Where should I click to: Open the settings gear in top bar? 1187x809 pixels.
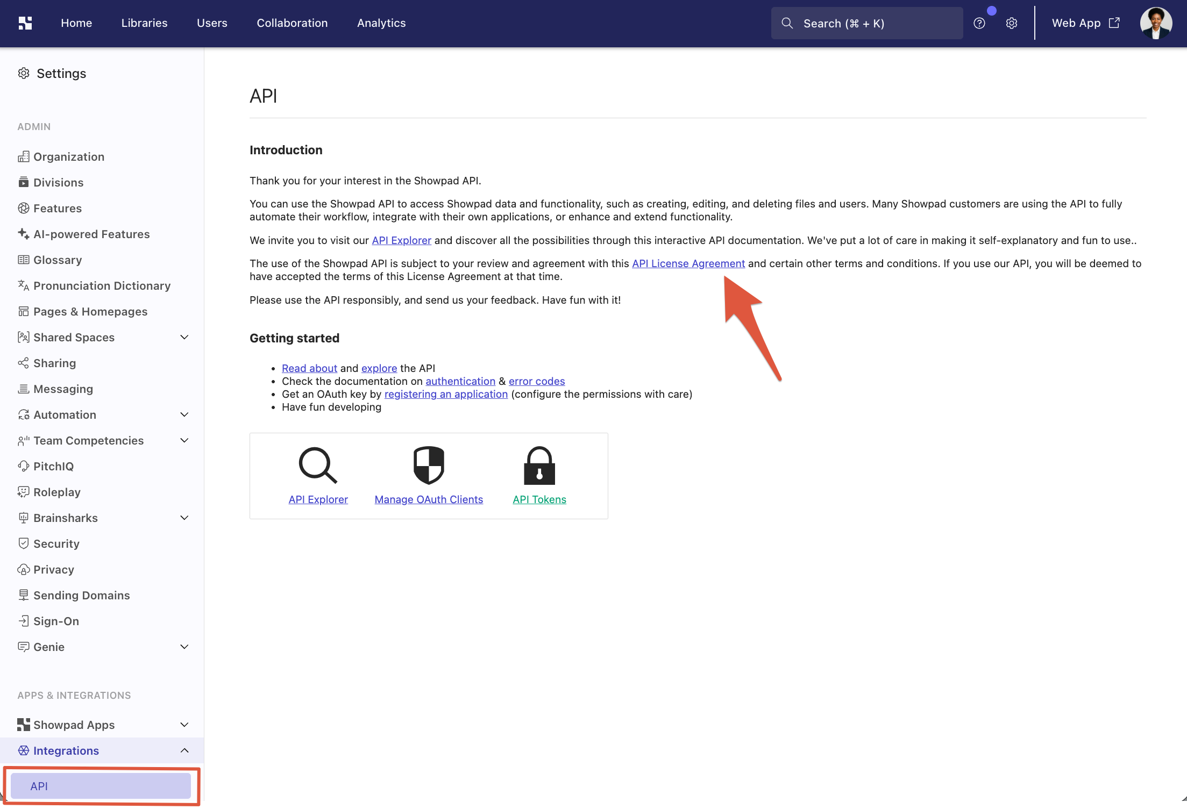click(x=1012, y=23)
